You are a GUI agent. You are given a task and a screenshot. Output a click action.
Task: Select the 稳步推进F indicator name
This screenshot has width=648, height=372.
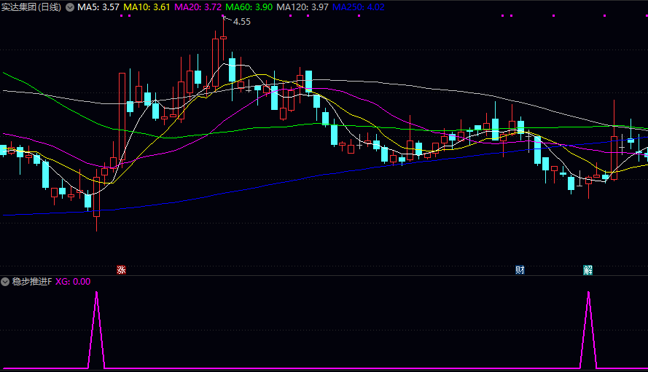click(x=31, y=282)
